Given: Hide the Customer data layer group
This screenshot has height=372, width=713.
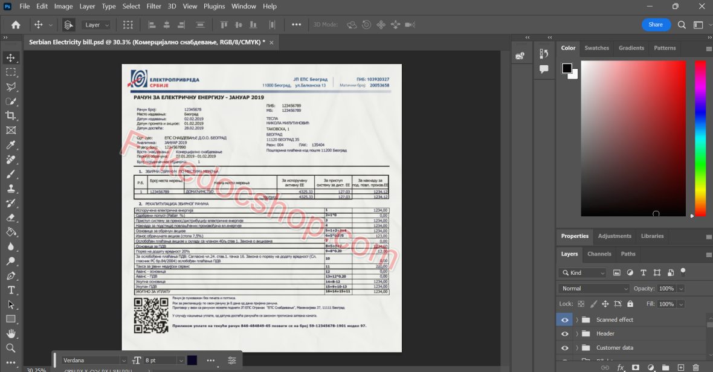Looking at the screenshot, I should tap(564, 348).
